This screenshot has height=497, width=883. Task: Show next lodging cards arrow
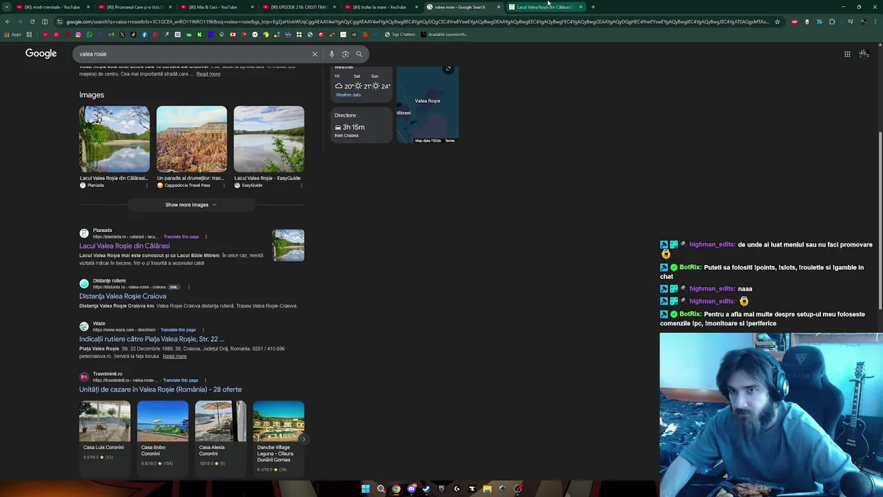click(x=303, y=439)
